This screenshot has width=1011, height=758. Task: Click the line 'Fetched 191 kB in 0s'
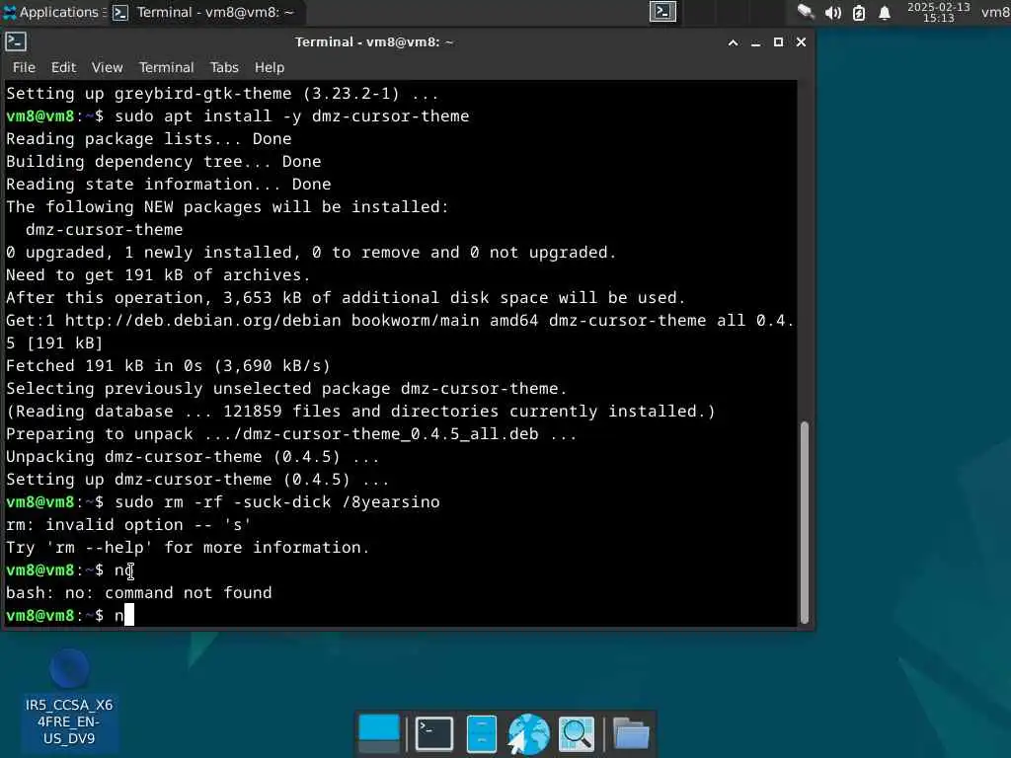[x=168, y=365]
